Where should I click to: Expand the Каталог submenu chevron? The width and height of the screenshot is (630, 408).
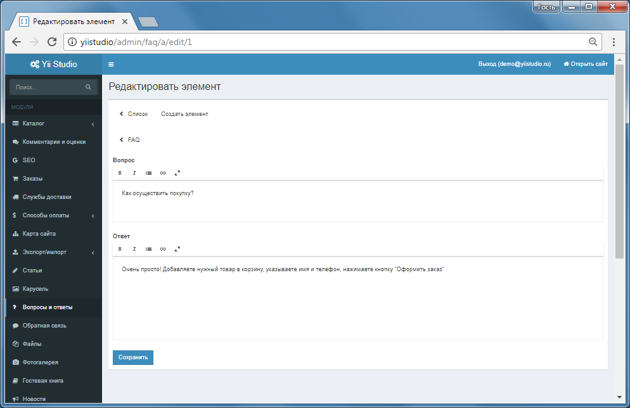[x=93, y=124]
